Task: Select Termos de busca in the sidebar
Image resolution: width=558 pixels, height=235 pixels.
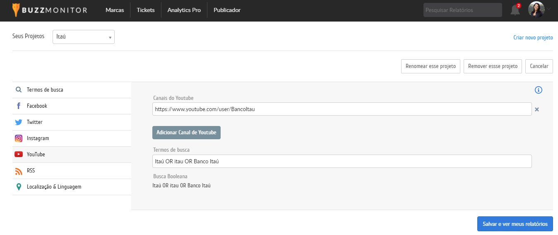Action: coord(45,90)
